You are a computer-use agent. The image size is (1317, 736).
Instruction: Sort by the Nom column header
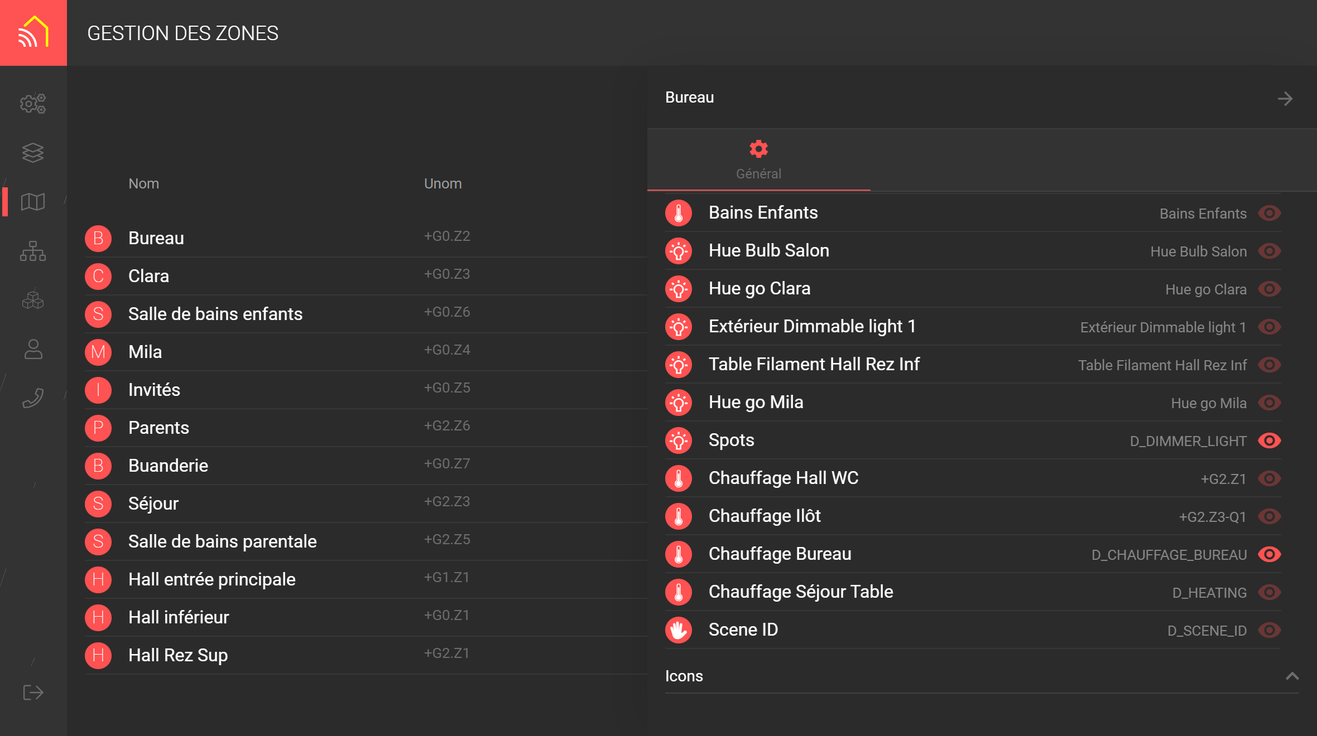pyautogui.click(x=143, y=183)
